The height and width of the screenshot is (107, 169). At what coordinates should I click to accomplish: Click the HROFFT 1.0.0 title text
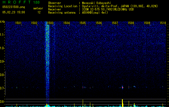point(21,2)
